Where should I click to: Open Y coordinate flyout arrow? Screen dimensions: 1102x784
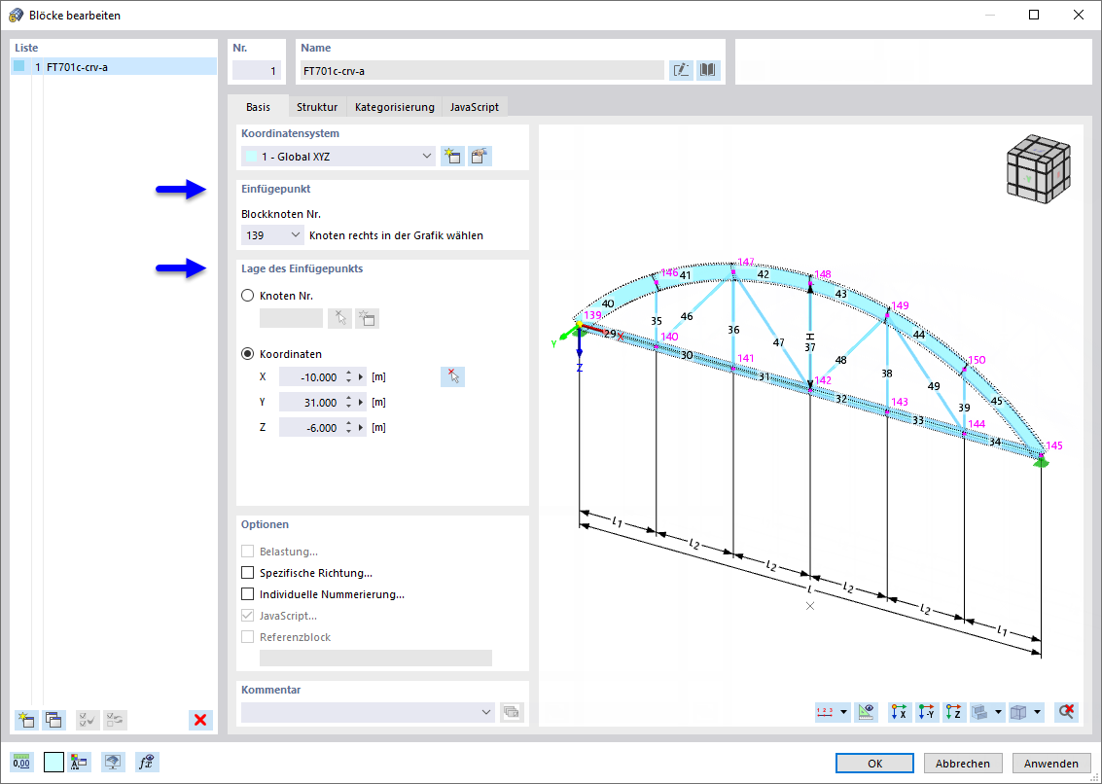click(361, 402)
